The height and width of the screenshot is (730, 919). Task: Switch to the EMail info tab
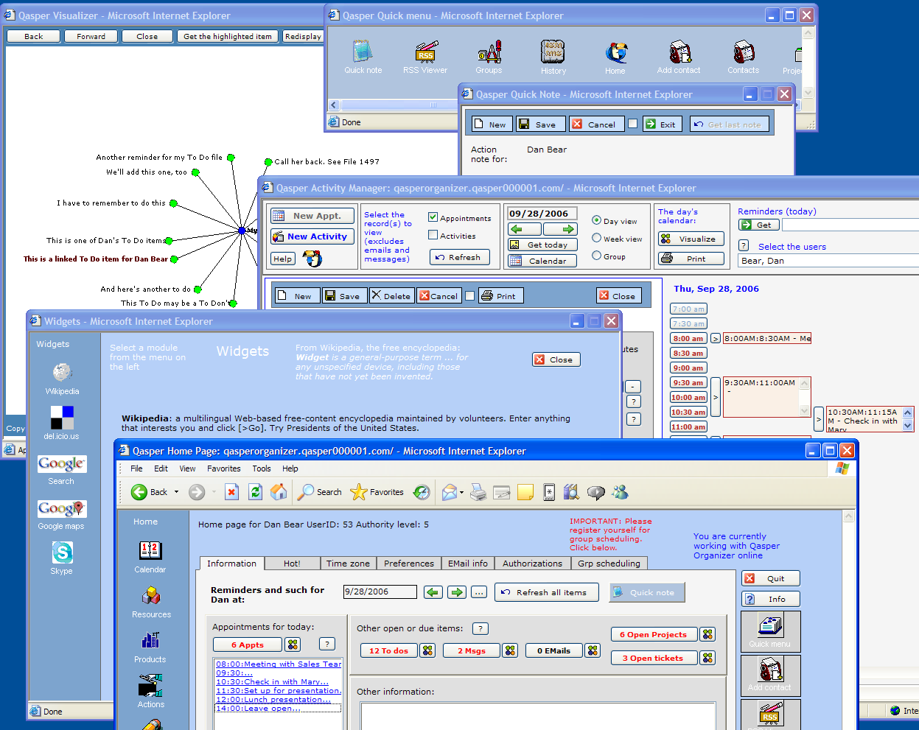(x=468, y=564)
